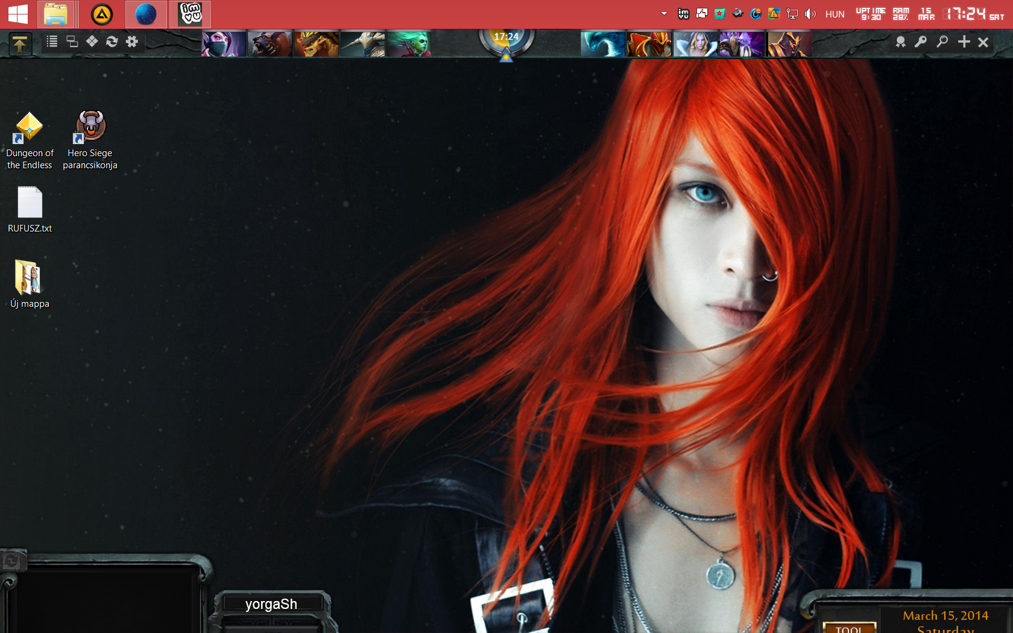Click the 17:24 SAT digital clock
1013x633 pixels.
pyautogui.click(x=973, y=14)
